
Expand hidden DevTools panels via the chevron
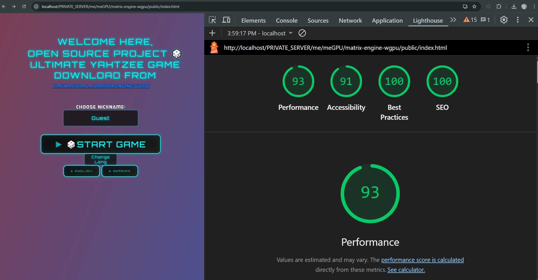[453, 20]
